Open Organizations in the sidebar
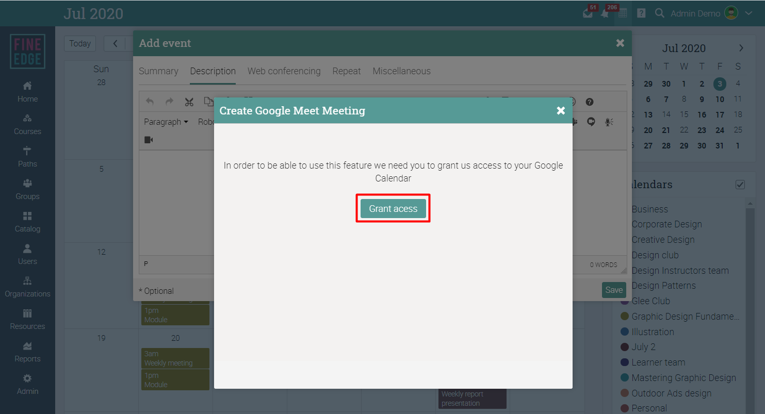The image size is (765, 414). tap(27, 287)
